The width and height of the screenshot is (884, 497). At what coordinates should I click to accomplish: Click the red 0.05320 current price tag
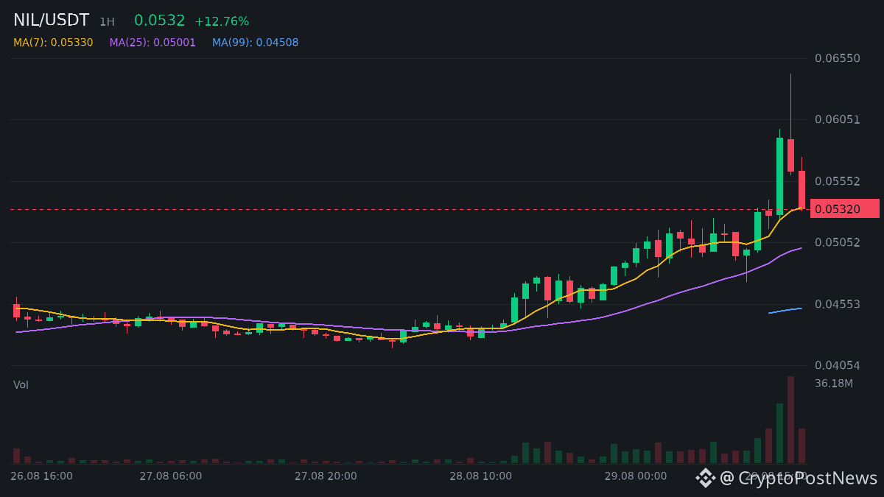[844, 209]
